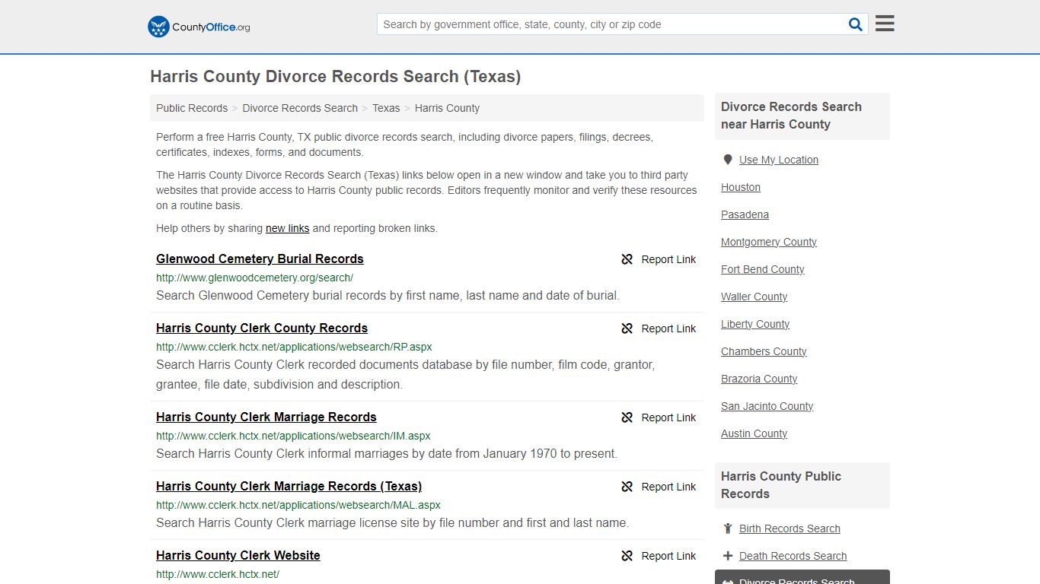
Task: Visit the websearch/RP.aspx URL
Action: coord(294,347)
